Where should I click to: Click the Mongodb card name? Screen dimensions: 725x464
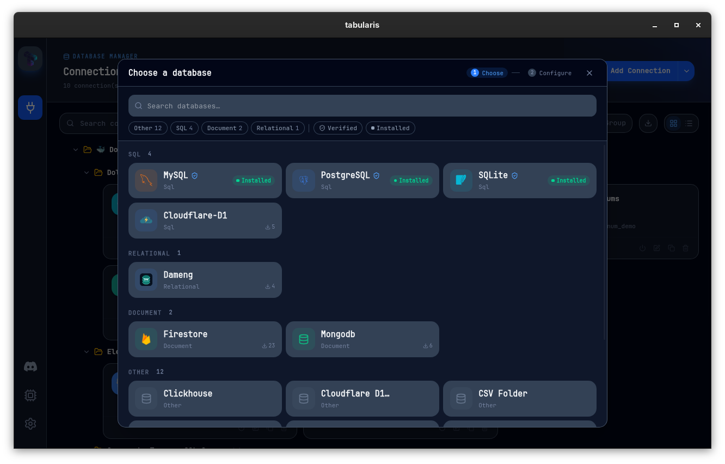pyautogui.click(x=338, y=334)
